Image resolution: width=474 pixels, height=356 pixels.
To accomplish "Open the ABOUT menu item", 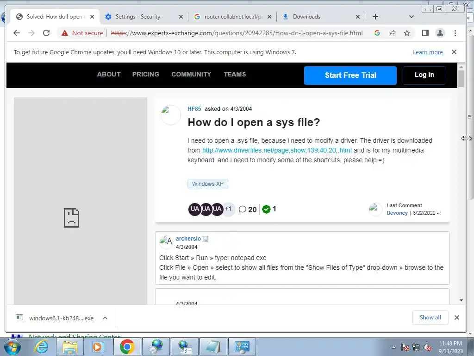I will point(109,74).
